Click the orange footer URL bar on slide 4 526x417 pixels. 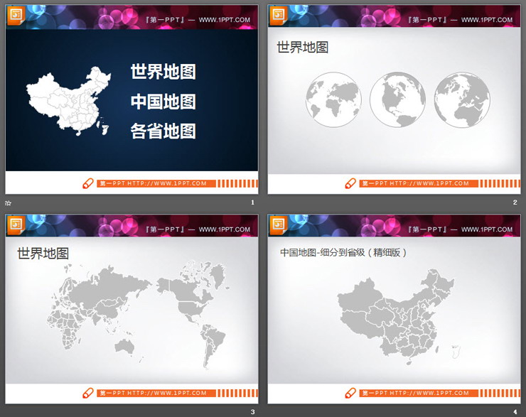click(419, 393)
